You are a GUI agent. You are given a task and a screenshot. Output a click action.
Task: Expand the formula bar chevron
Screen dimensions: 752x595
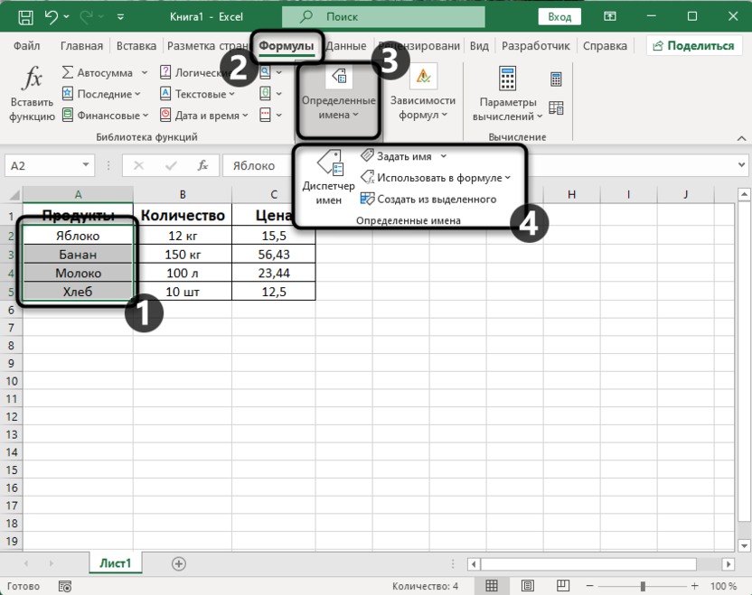coord(741,165)
